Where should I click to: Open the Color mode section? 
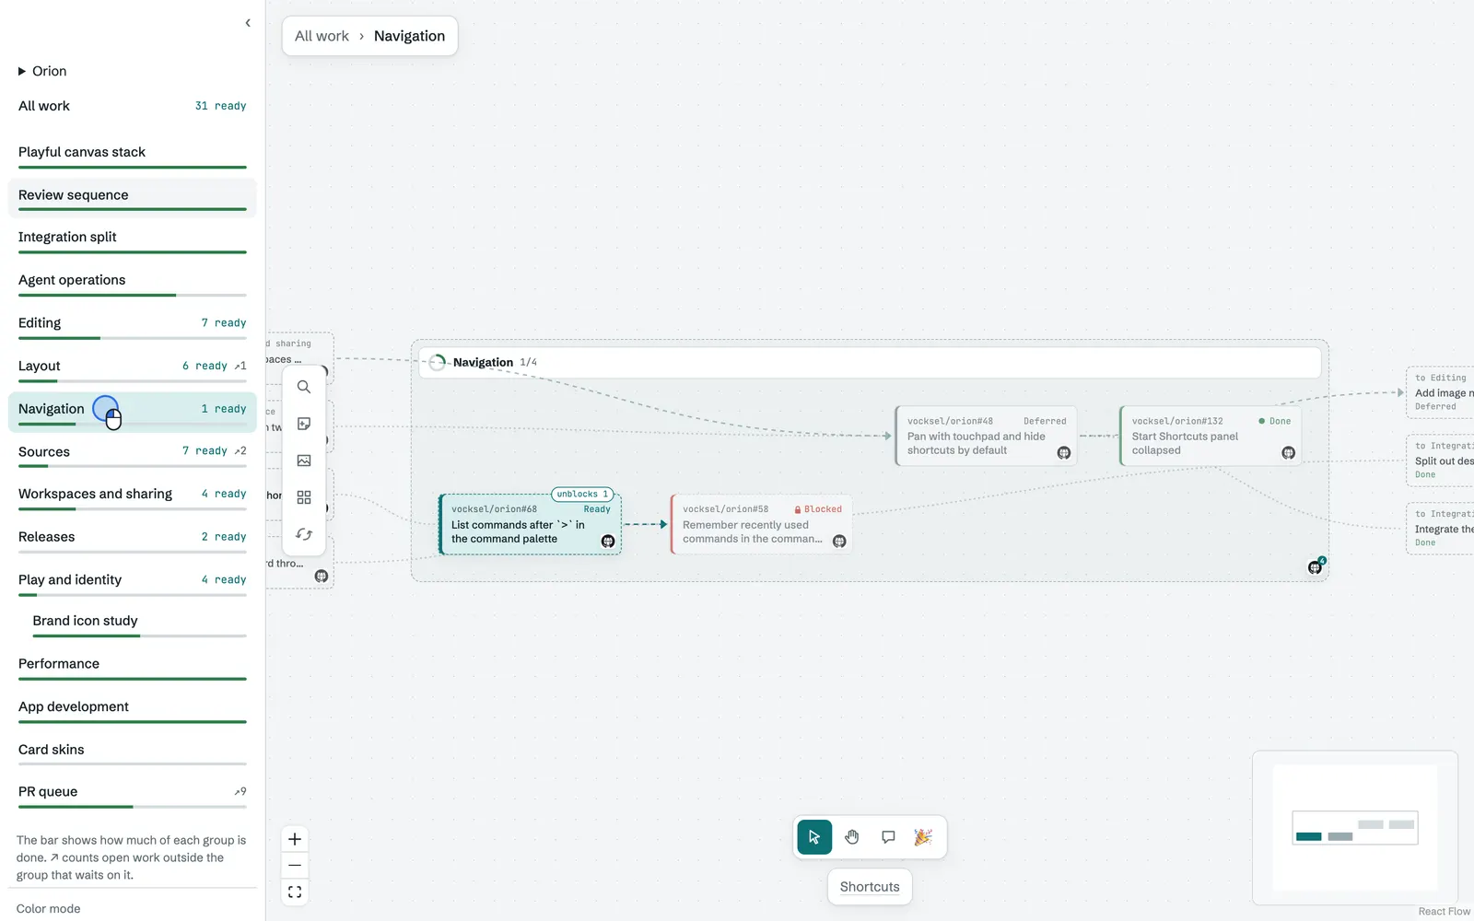48,909
